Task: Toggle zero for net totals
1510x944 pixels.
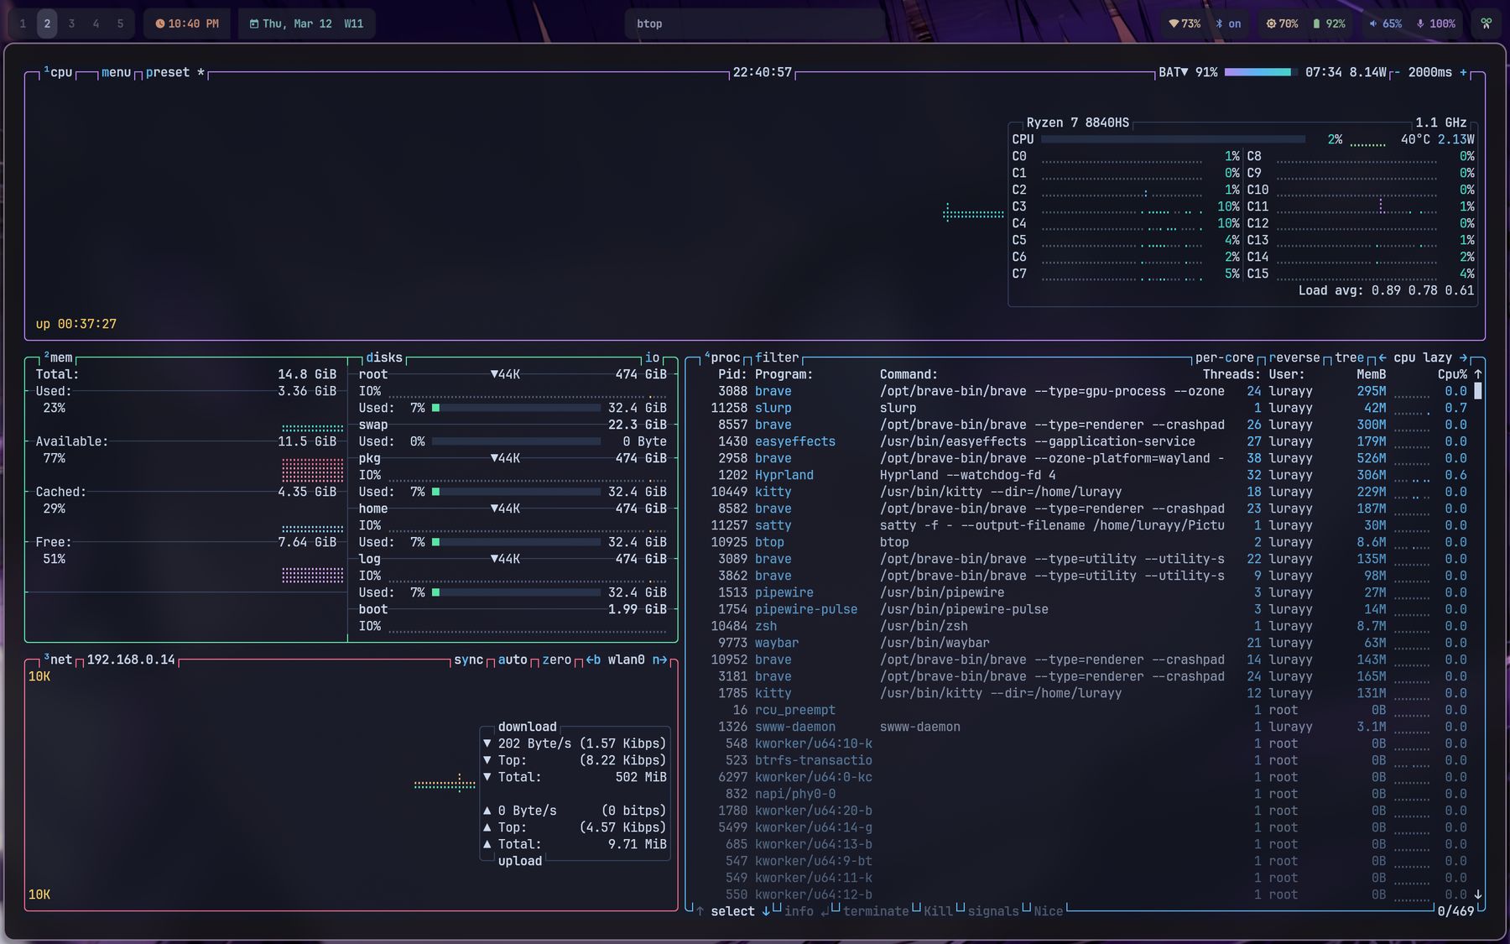Action: (x=556, y=660)
